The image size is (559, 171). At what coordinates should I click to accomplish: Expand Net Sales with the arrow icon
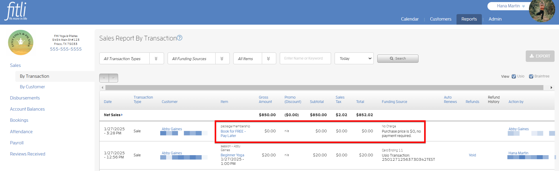click(122, 115)
